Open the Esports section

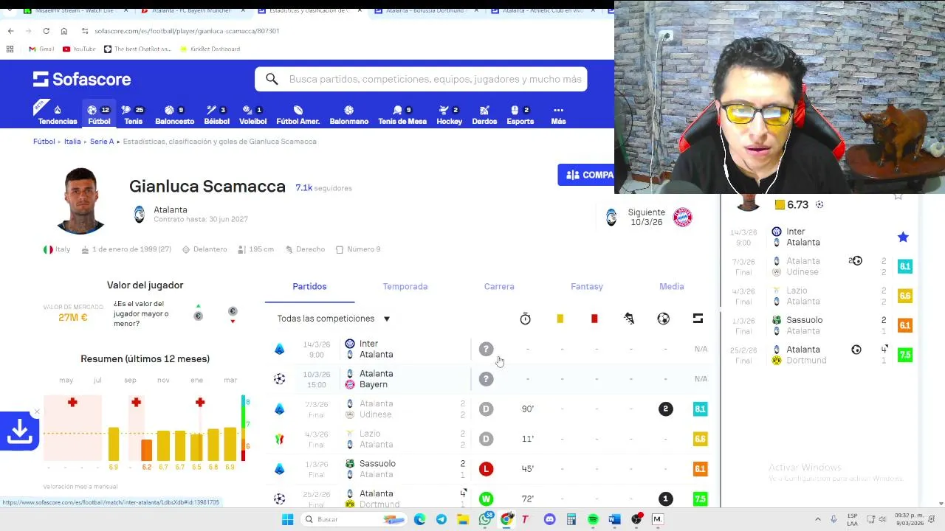pos(520,115)
